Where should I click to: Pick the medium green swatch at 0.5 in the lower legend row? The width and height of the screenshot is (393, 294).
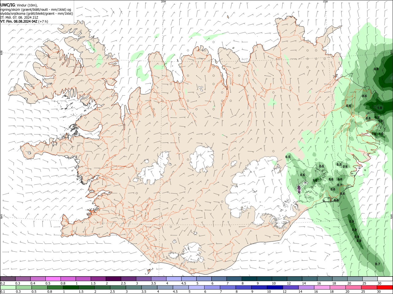(x=40, y=288)
